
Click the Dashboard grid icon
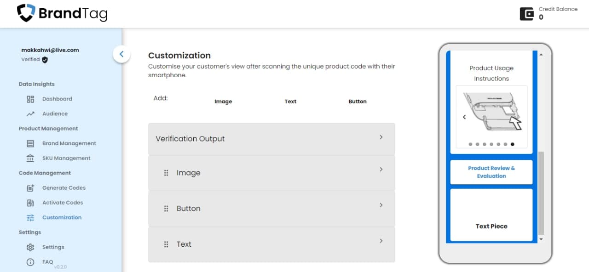30,99
